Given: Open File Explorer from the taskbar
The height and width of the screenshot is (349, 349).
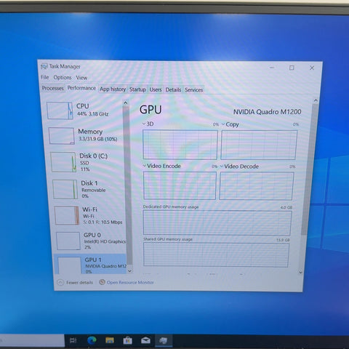Looking at the screenshot, I should pos(110,340).
